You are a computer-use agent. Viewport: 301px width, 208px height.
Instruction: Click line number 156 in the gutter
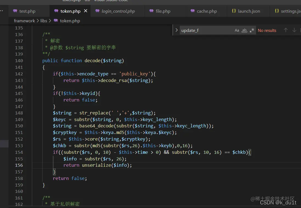click(x=19, y=165)
